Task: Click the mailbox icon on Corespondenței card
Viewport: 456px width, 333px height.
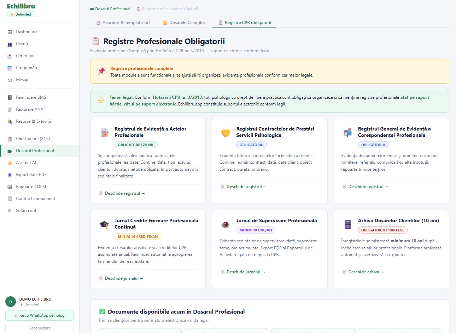Action: coord(347,133)
